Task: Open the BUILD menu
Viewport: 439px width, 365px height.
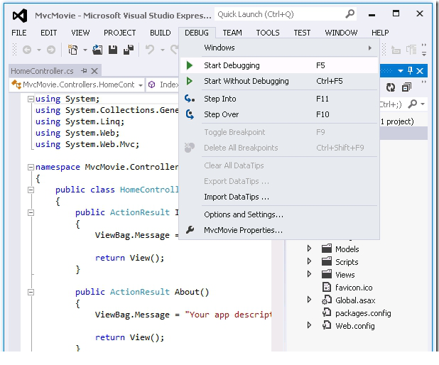Action: pyautogui.click(x=160, y=33)
